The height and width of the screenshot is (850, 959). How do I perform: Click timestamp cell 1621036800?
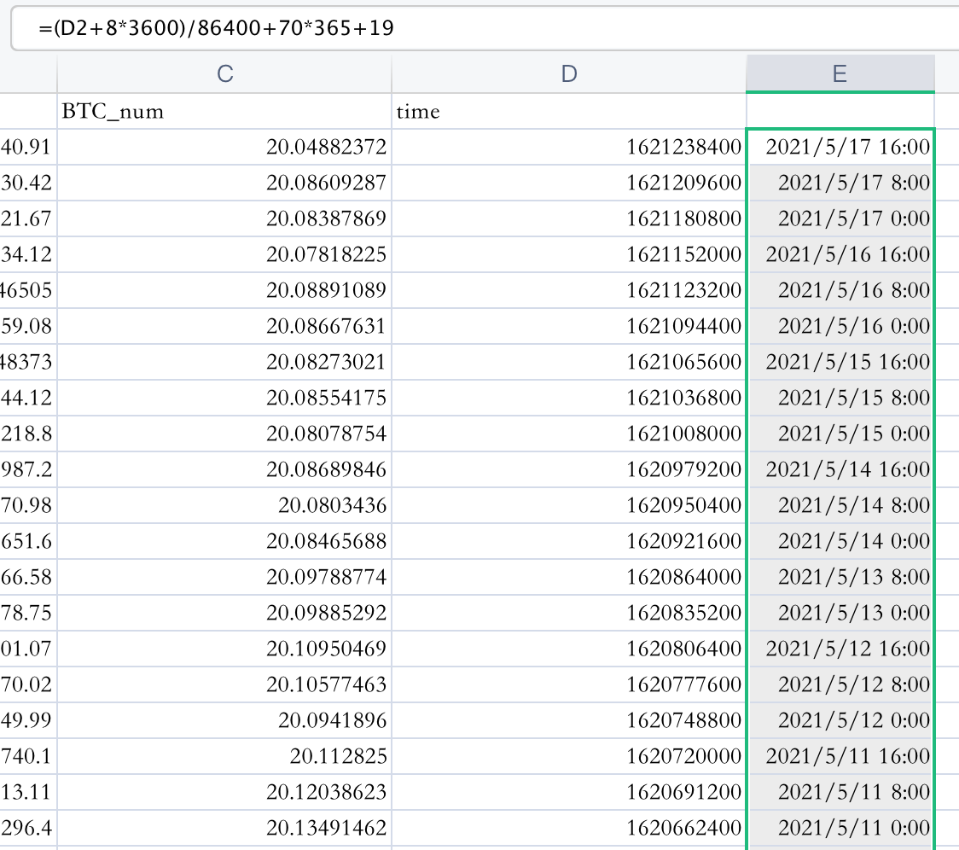(x=569, y=398)
